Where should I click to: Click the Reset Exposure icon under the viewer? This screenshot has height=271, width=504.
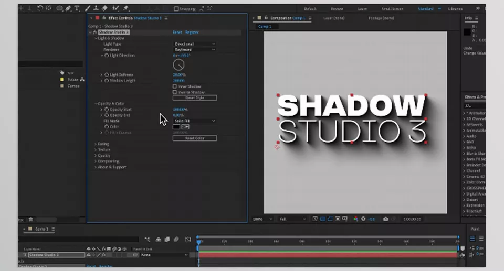[x=363, y=219]
